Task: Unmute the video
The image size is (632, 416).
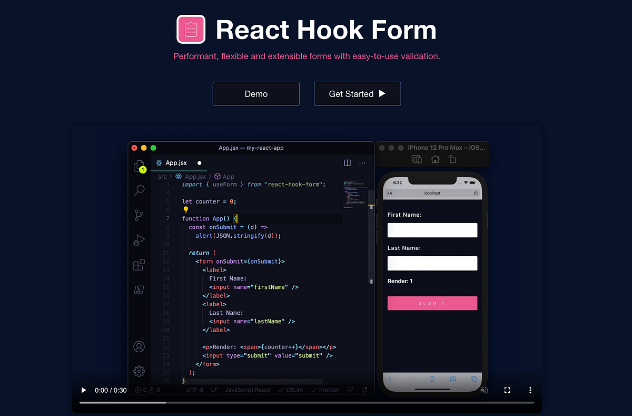Action: pyautogui.click(x=484, y=390)
